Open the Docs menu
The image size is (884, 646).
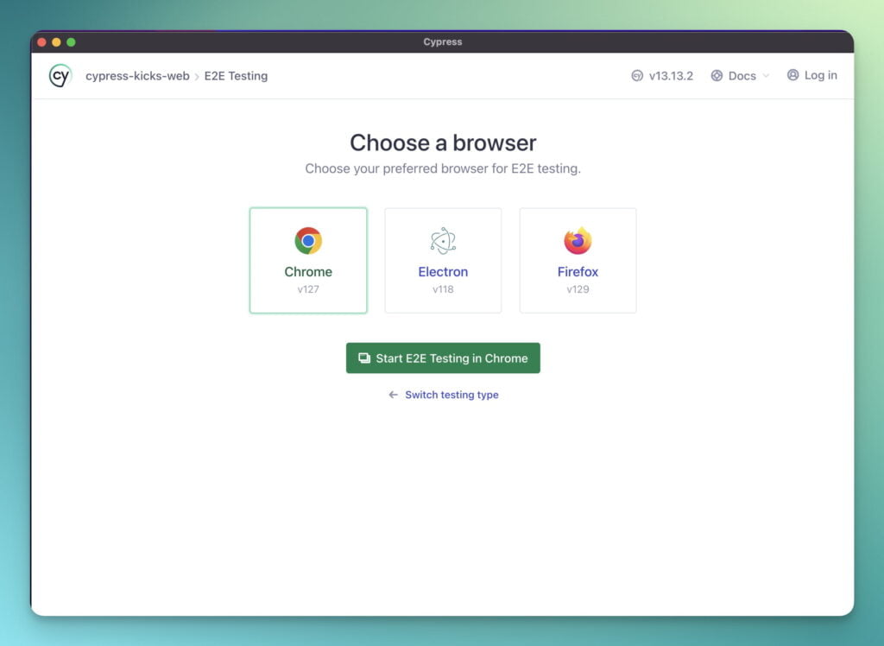pos(740,76)
